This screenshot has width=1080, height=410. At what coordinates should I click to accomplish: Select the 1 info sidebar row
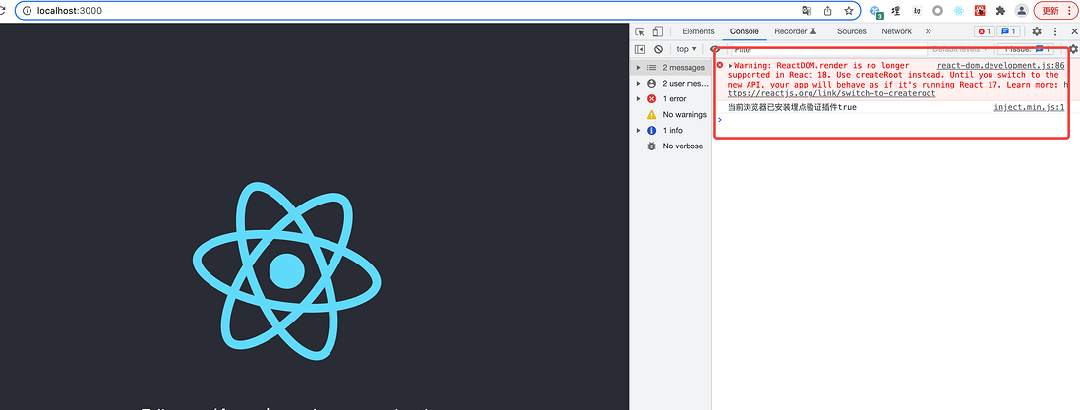pyautogui.click(x=671, y=130)
